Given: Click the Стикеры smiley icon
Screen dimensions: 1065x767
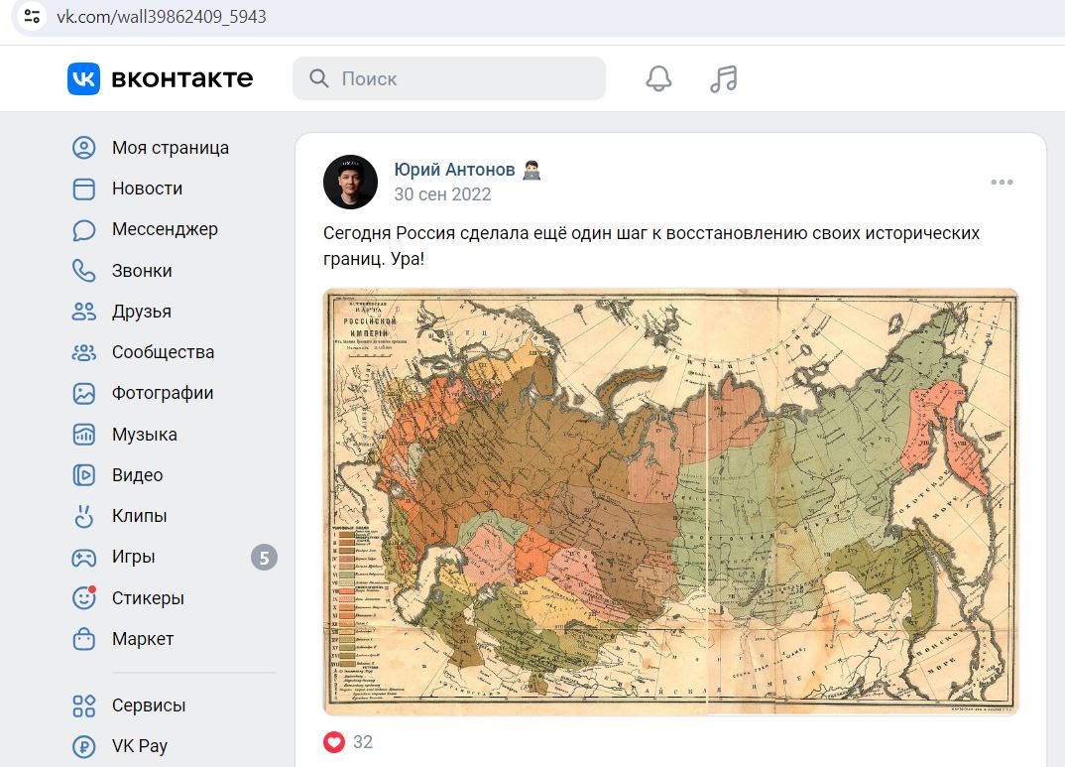Looking at the screenshot, I should pyautogui.click(x=83, y=598).
